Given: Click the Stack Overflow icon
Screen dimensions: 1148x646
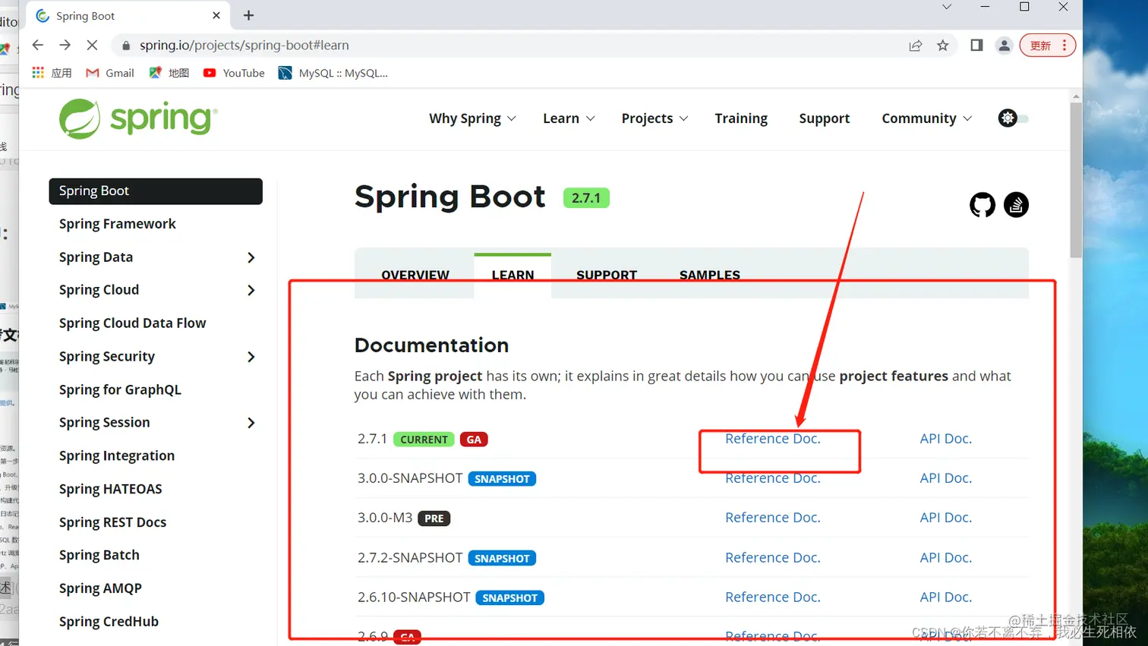Looking at the screenshot, I should (x=1016, y=204).
